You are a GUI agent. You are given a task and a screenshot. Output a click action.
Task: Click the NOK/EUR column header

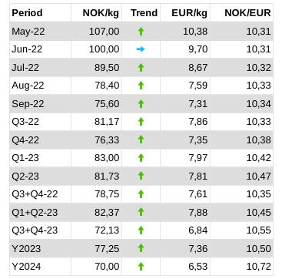(247, 13)
